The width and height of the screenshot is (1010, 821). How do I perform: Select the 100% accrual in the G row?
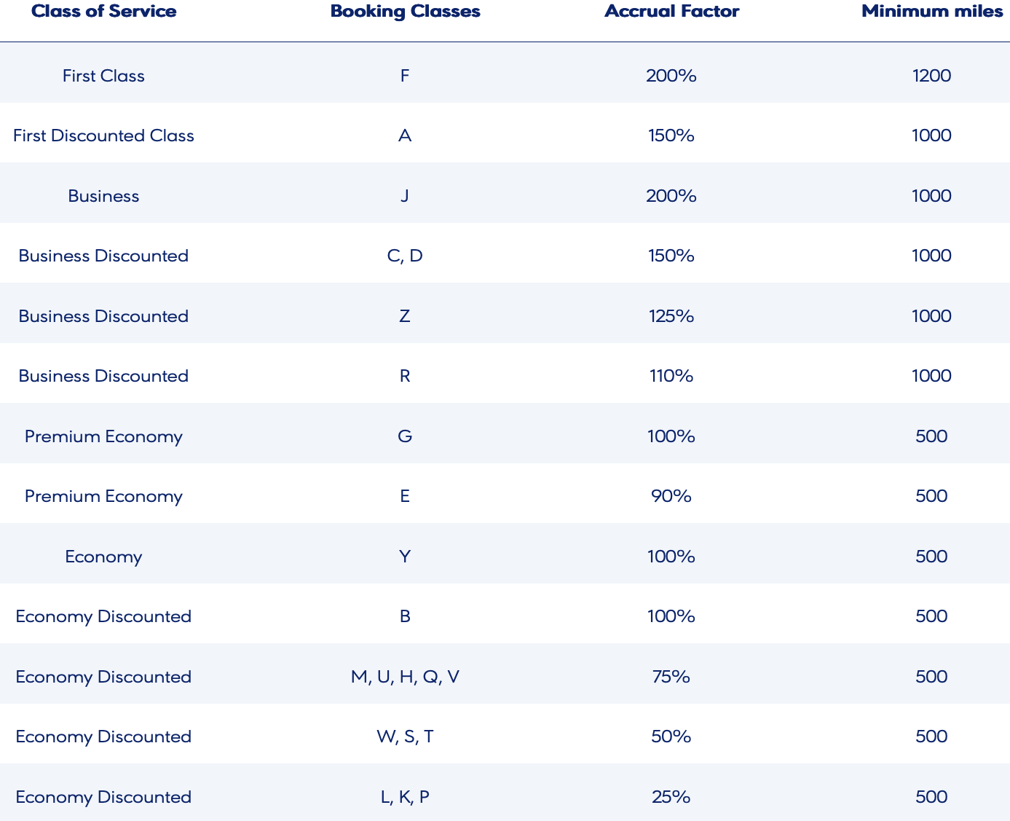click(671, 436)
